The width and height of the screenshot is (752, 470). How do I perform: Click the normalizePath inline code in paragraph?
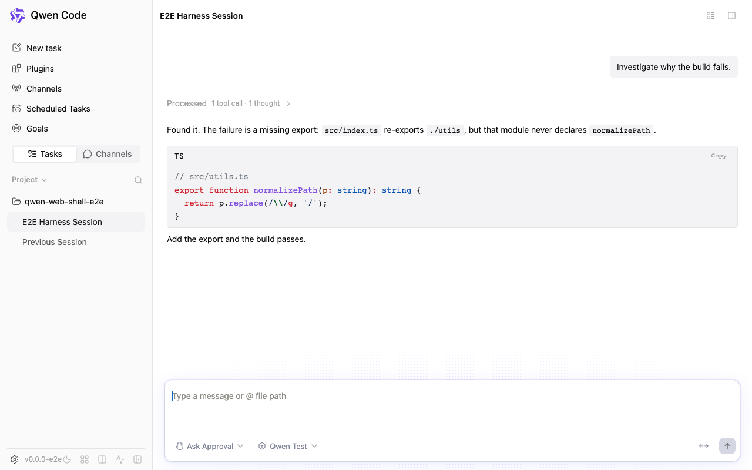click(621, 130)
